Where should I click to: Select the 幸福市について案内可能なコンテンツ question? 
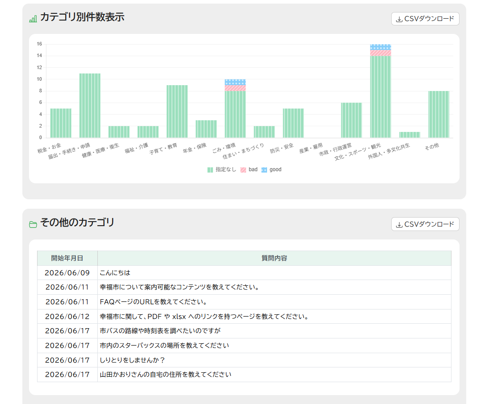pyautogui.click(x=244, y=287)
